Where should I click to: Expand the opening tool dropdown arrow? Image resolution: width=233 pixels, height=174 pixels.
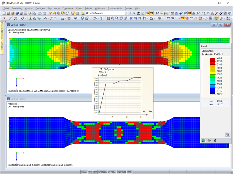[x=72, y=18]
